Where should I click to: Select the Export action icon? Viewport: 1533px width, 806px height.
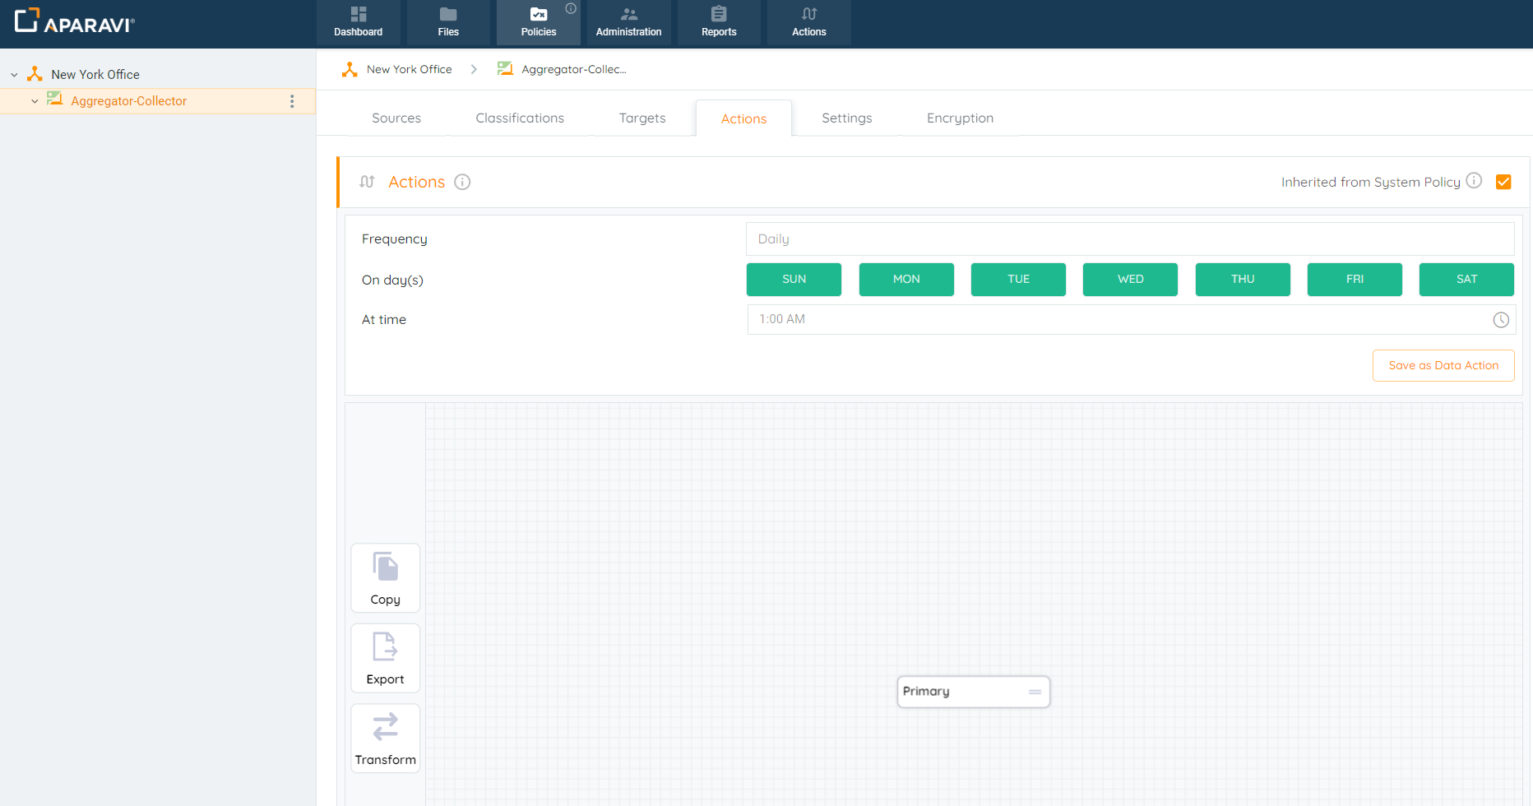pyautogui.click(x=385, y=647)
